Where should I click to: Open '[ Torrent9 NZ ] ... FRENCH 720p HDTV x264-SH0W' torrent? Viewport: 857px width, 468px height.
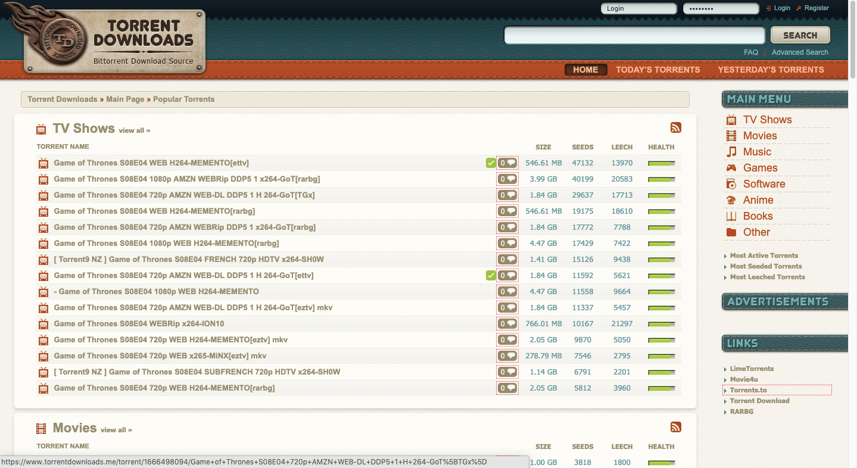tap(189, 259)
